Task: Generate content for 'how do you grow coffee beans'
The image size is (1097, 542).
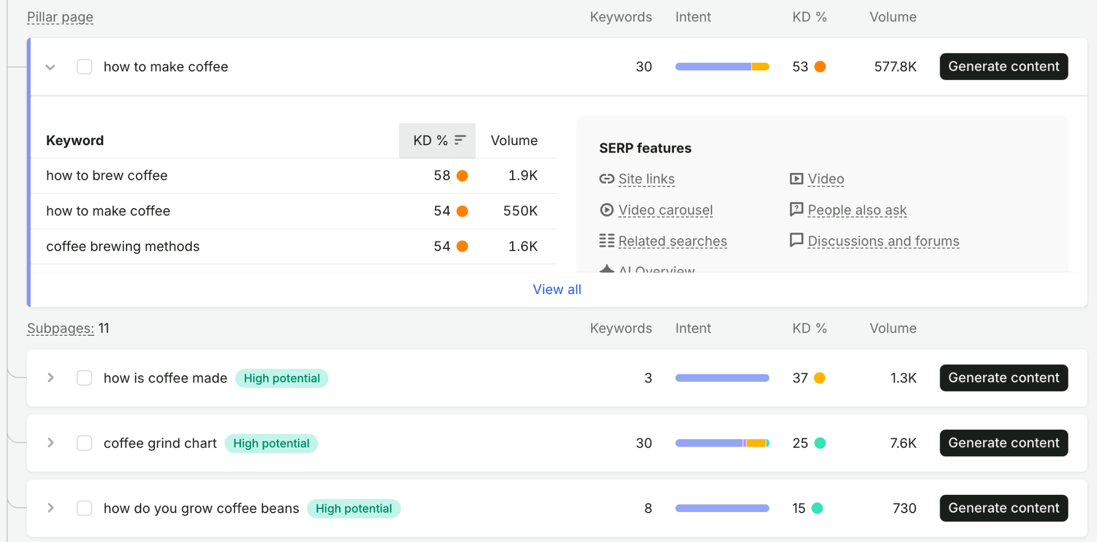Action: [x=1004, y=508]
